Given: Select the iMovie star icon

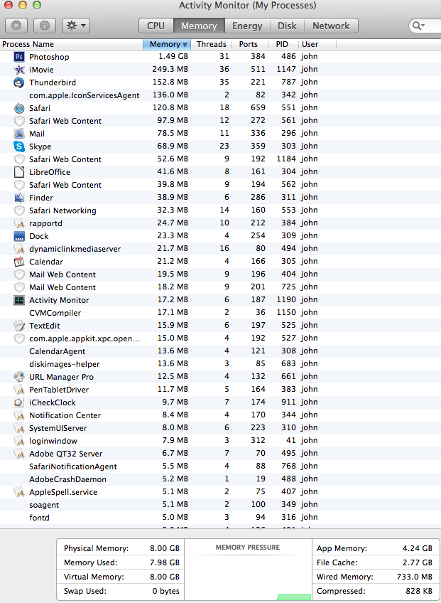Looking at the screenshot, I should 19,70.
